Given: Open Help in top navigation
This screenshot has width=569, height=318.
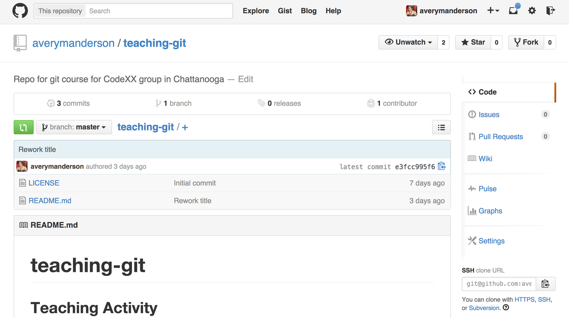Looking at the screenshot, I should coord(333,11).
